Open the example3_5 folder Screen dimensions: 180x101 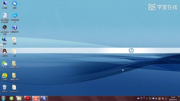[x=14, y=89]
